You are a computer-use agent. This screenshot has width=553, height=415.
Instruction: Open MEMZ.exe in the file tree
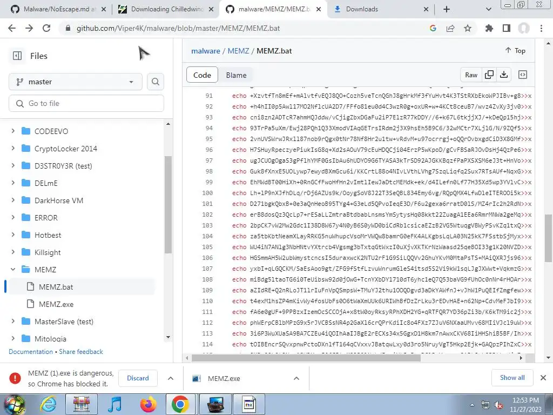(56, 304)
